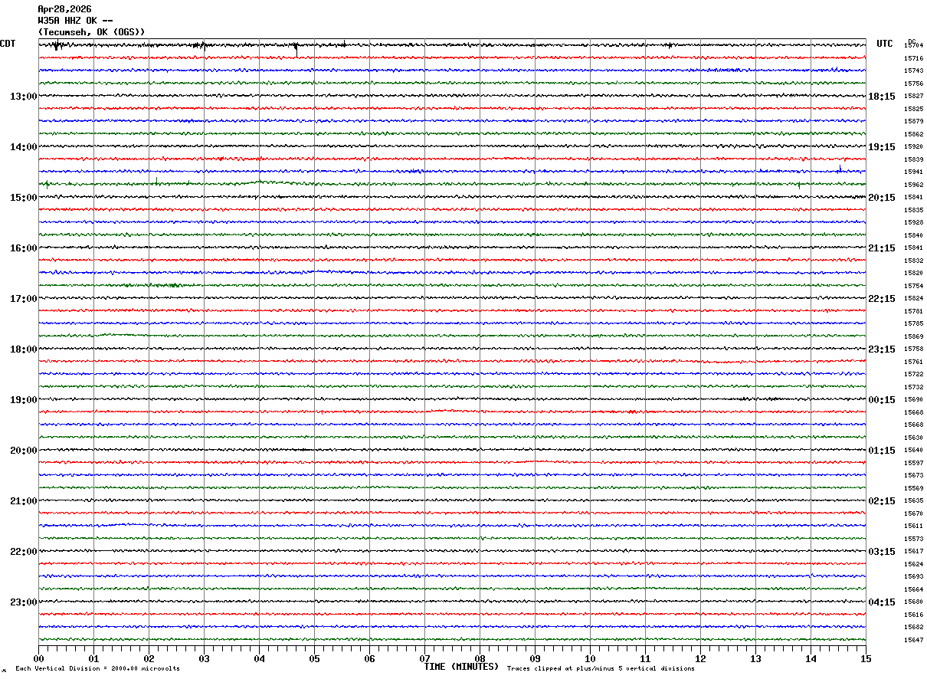Click minute 03 on the time axis

pyautogui.click(x=204, y=658)
